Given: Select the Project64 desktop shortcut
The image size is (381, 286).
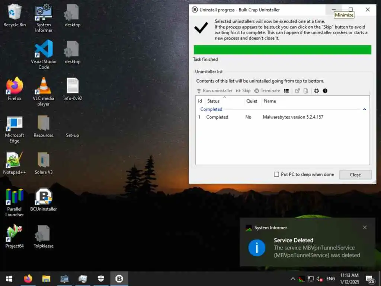Looking at the screenshot, I should 15,236.
